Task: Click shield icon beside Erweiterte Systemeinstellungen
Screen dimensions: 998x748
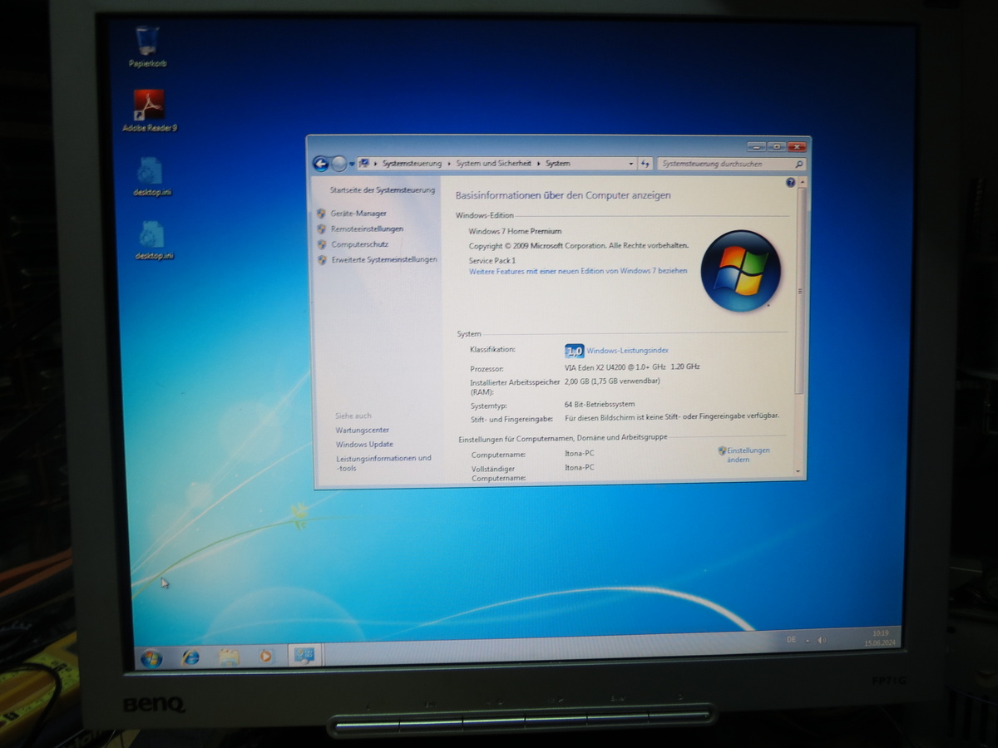Action: coord(323,260)
